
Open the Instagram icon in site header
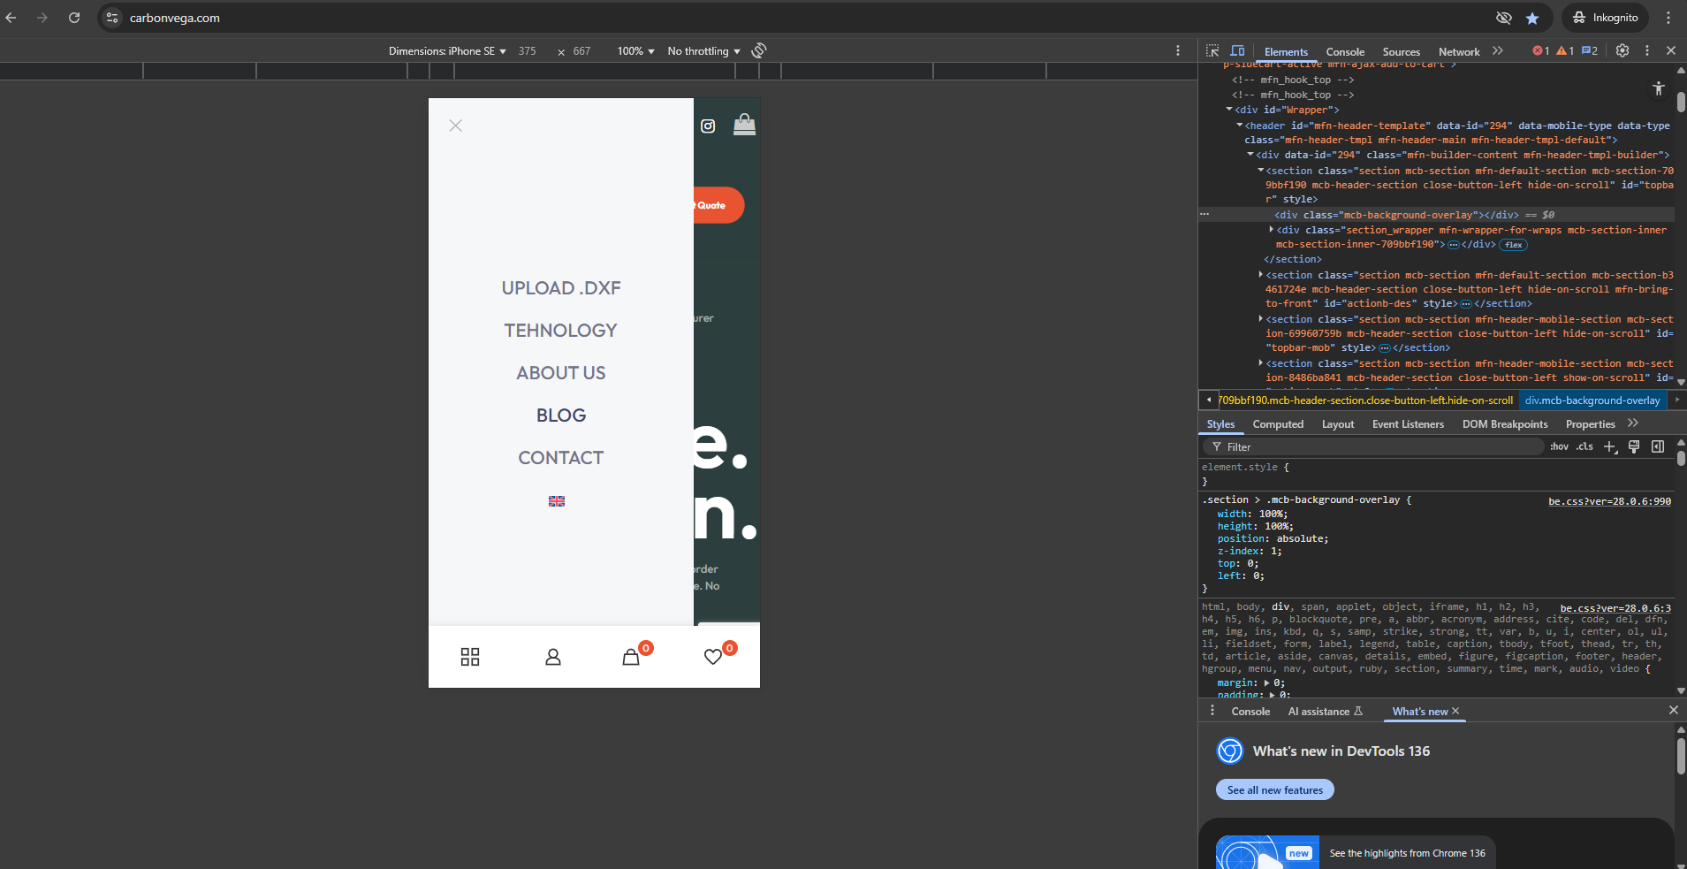click(x=708, y=126)
